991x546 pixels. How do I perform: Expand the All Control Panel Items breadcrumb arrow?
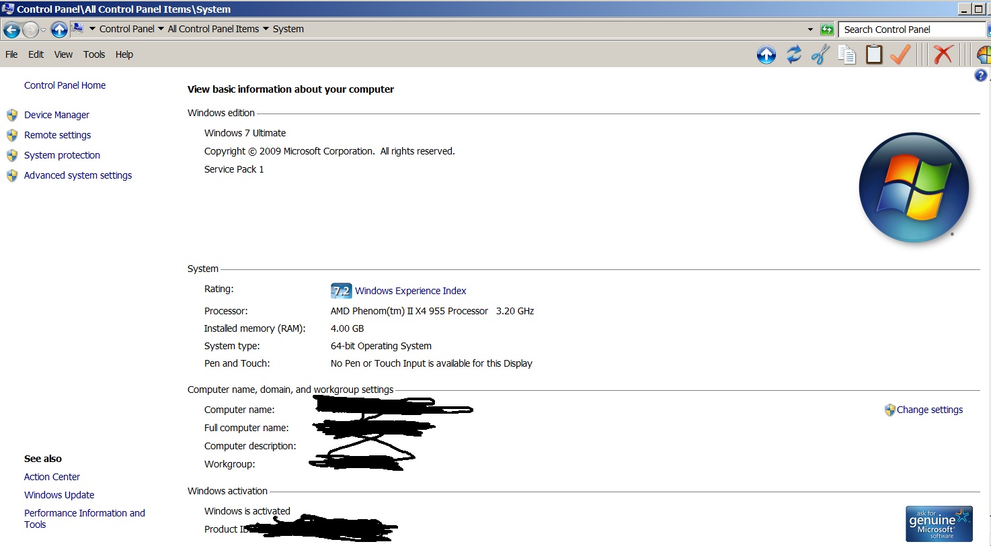coord(266,29)
